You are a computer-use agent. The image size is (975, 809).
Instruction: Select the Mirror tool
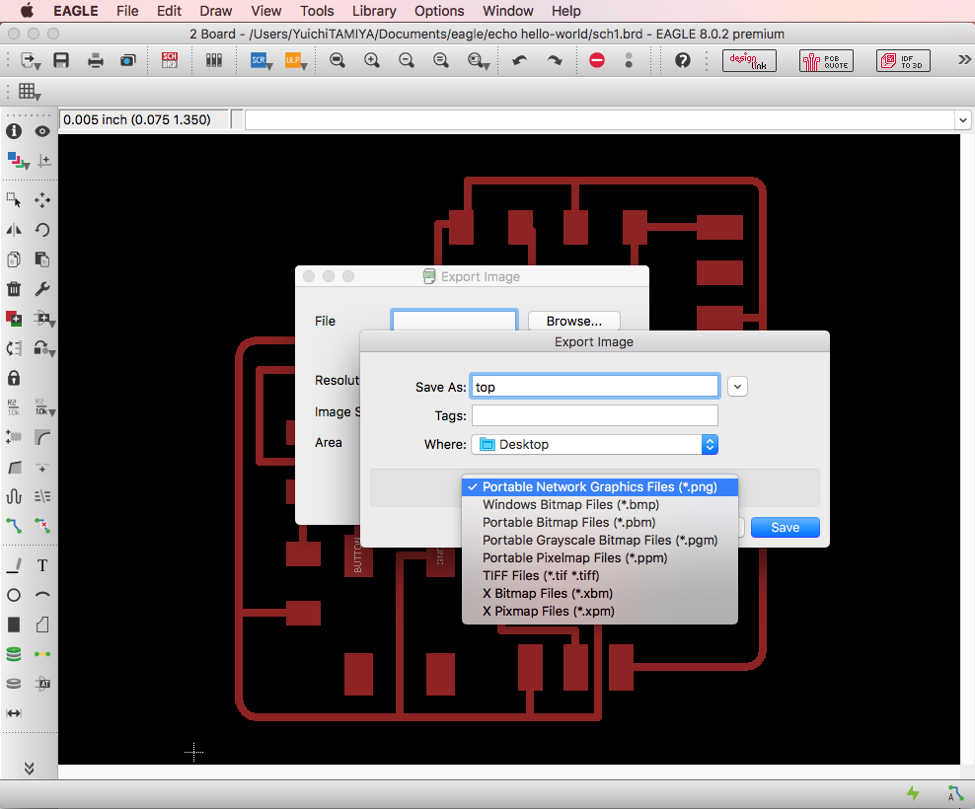[14, 230]
